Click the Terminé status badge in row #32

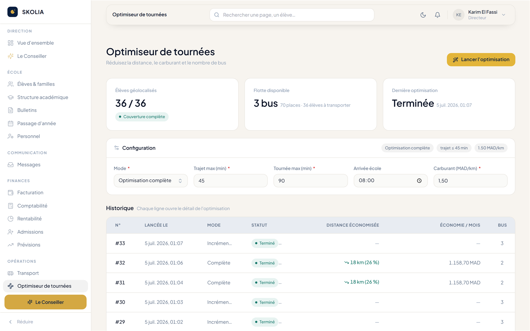265,263
